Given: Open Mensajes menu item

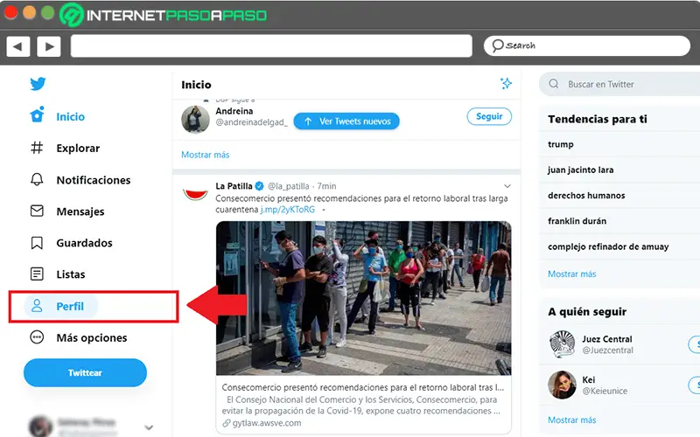Looking at the screenshot, I should (x=80, y=212).
